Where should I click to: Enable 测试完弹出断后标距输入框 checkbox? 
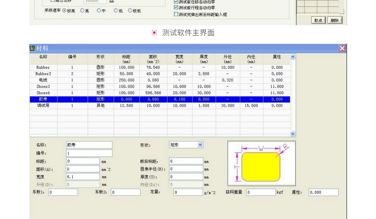tap(176, 14)
